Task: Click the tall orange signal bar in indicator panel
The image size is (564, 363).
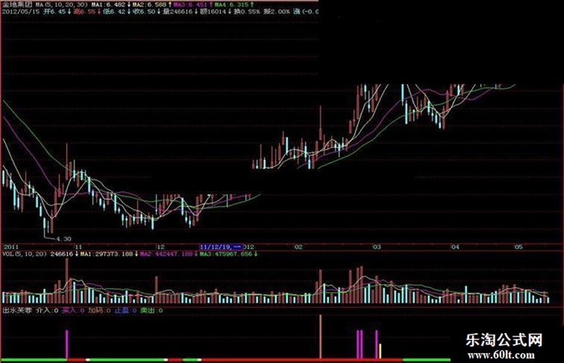Action: [320, 337]
